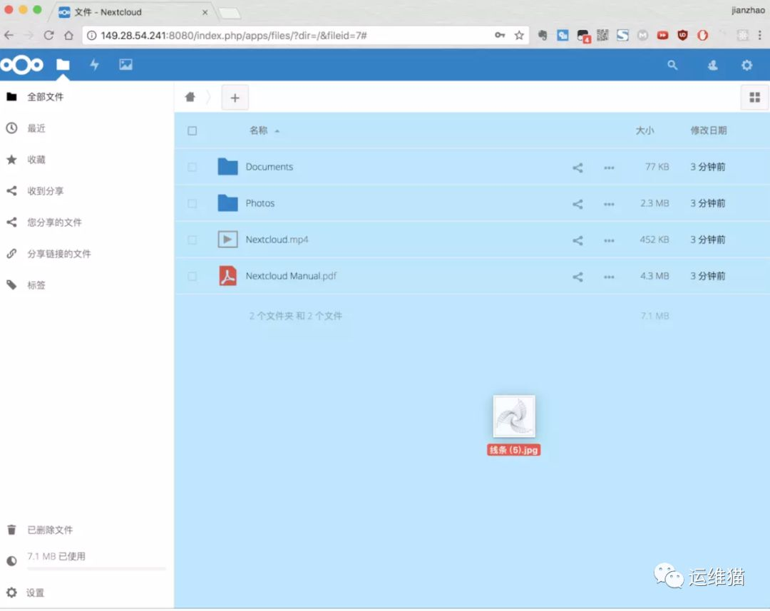
Task: Open the Documents folder icon
Action: tap(228, 167)
